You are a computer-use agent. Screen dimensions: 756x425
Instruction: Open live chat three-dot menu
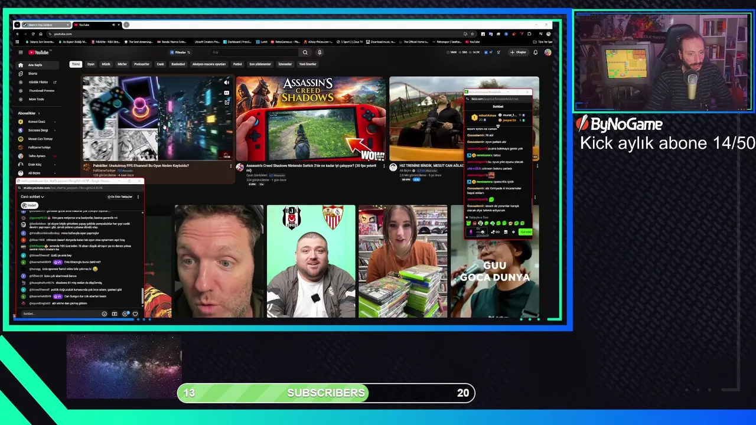click(x=138, y=197)
